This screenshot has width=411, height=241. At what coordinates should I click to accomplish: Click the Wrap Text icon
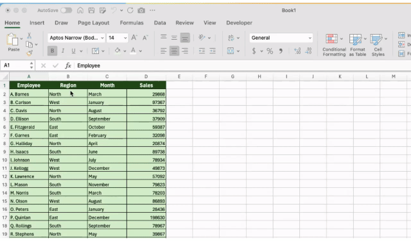pyautogui.click(x=231, y=38)
